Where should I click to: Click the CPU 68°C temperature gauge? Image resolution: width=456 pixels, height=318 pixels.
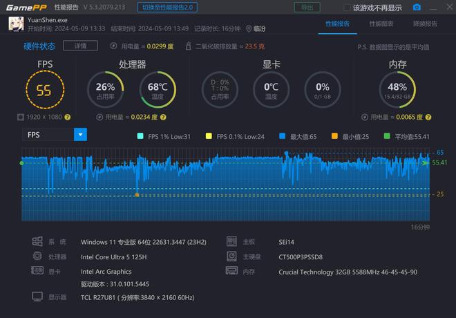pos(158,90)
